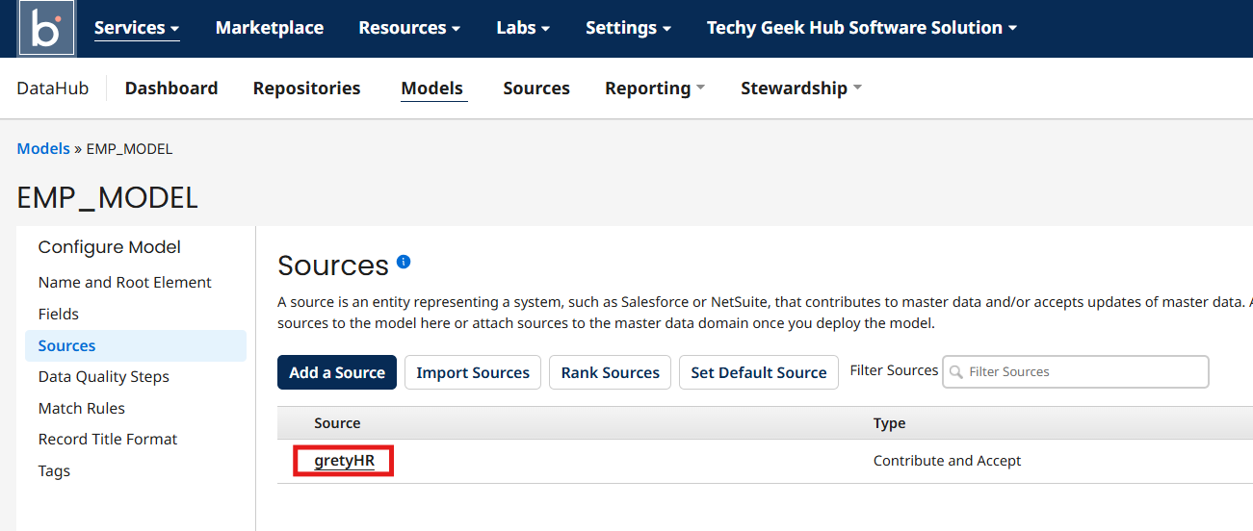Open the Stewardship dropdown
Screen dimensions: 1253x531
800,88
